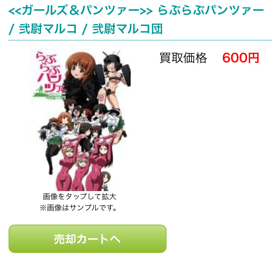Click the <<ガールズ&パンツァー>> title text
This screenshot has height=260, width=280.
[x=81, y=10]
